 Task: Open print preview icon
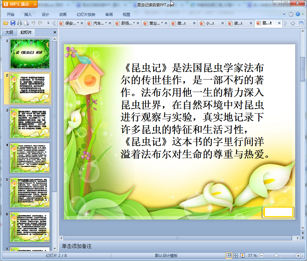point(26,23)
